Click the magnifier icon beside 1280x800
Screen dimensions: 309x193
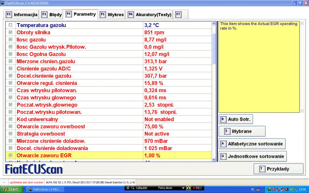click(133, 188)
